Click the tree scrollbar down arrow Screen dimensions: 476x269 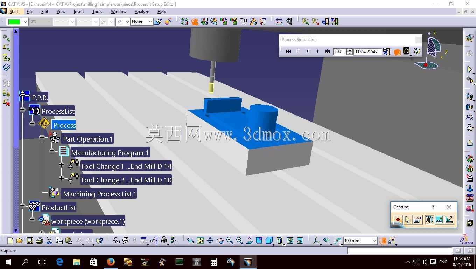pyautogui.click(x=16, y=230)
